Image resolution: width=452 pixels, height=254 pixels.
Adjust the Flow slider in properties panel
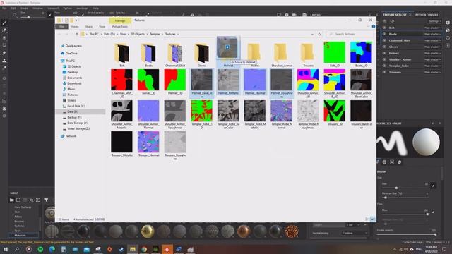[405, 214]
